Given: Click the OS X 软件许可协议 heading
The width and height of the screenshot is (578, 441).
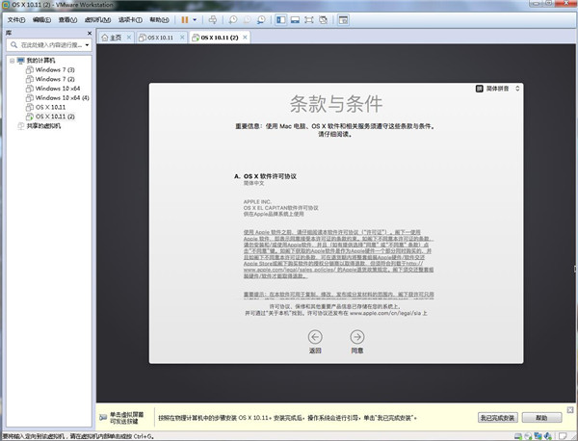Looking at the screenshot, I should pos(270,176).
